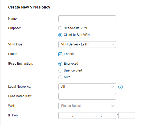
Task: Click the IP Pool address field
Action: pos(87,115)
